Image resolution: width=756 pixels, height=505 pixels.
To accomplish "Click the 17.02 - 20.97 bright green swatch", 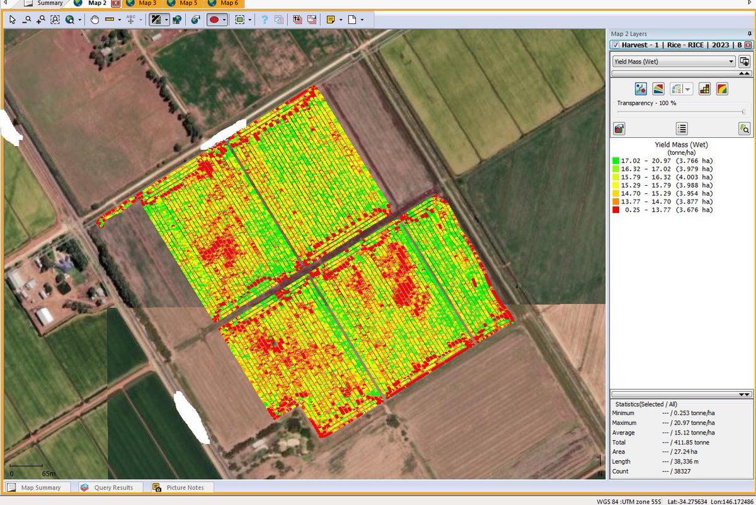I will [616, 161].
